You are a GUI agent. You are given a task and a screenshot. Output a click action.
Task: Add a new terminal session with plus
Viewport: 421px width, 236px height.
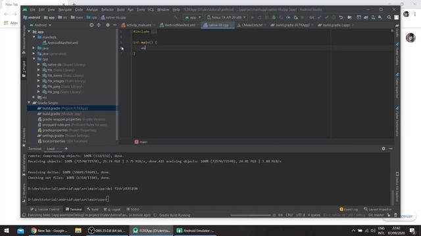pyautogui.click(x=66, y=149)
